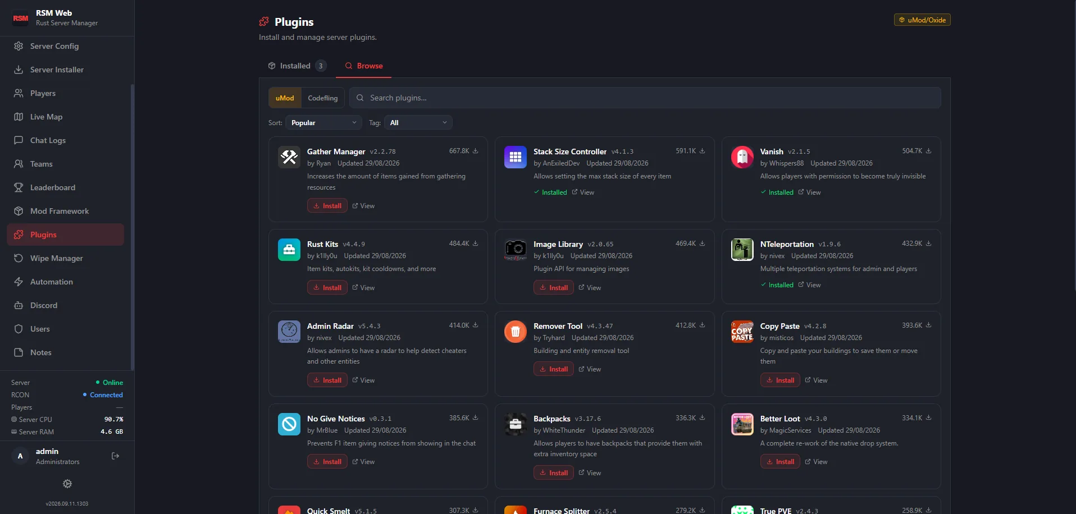Select the uMod source toggle

[x=285, y=98]
